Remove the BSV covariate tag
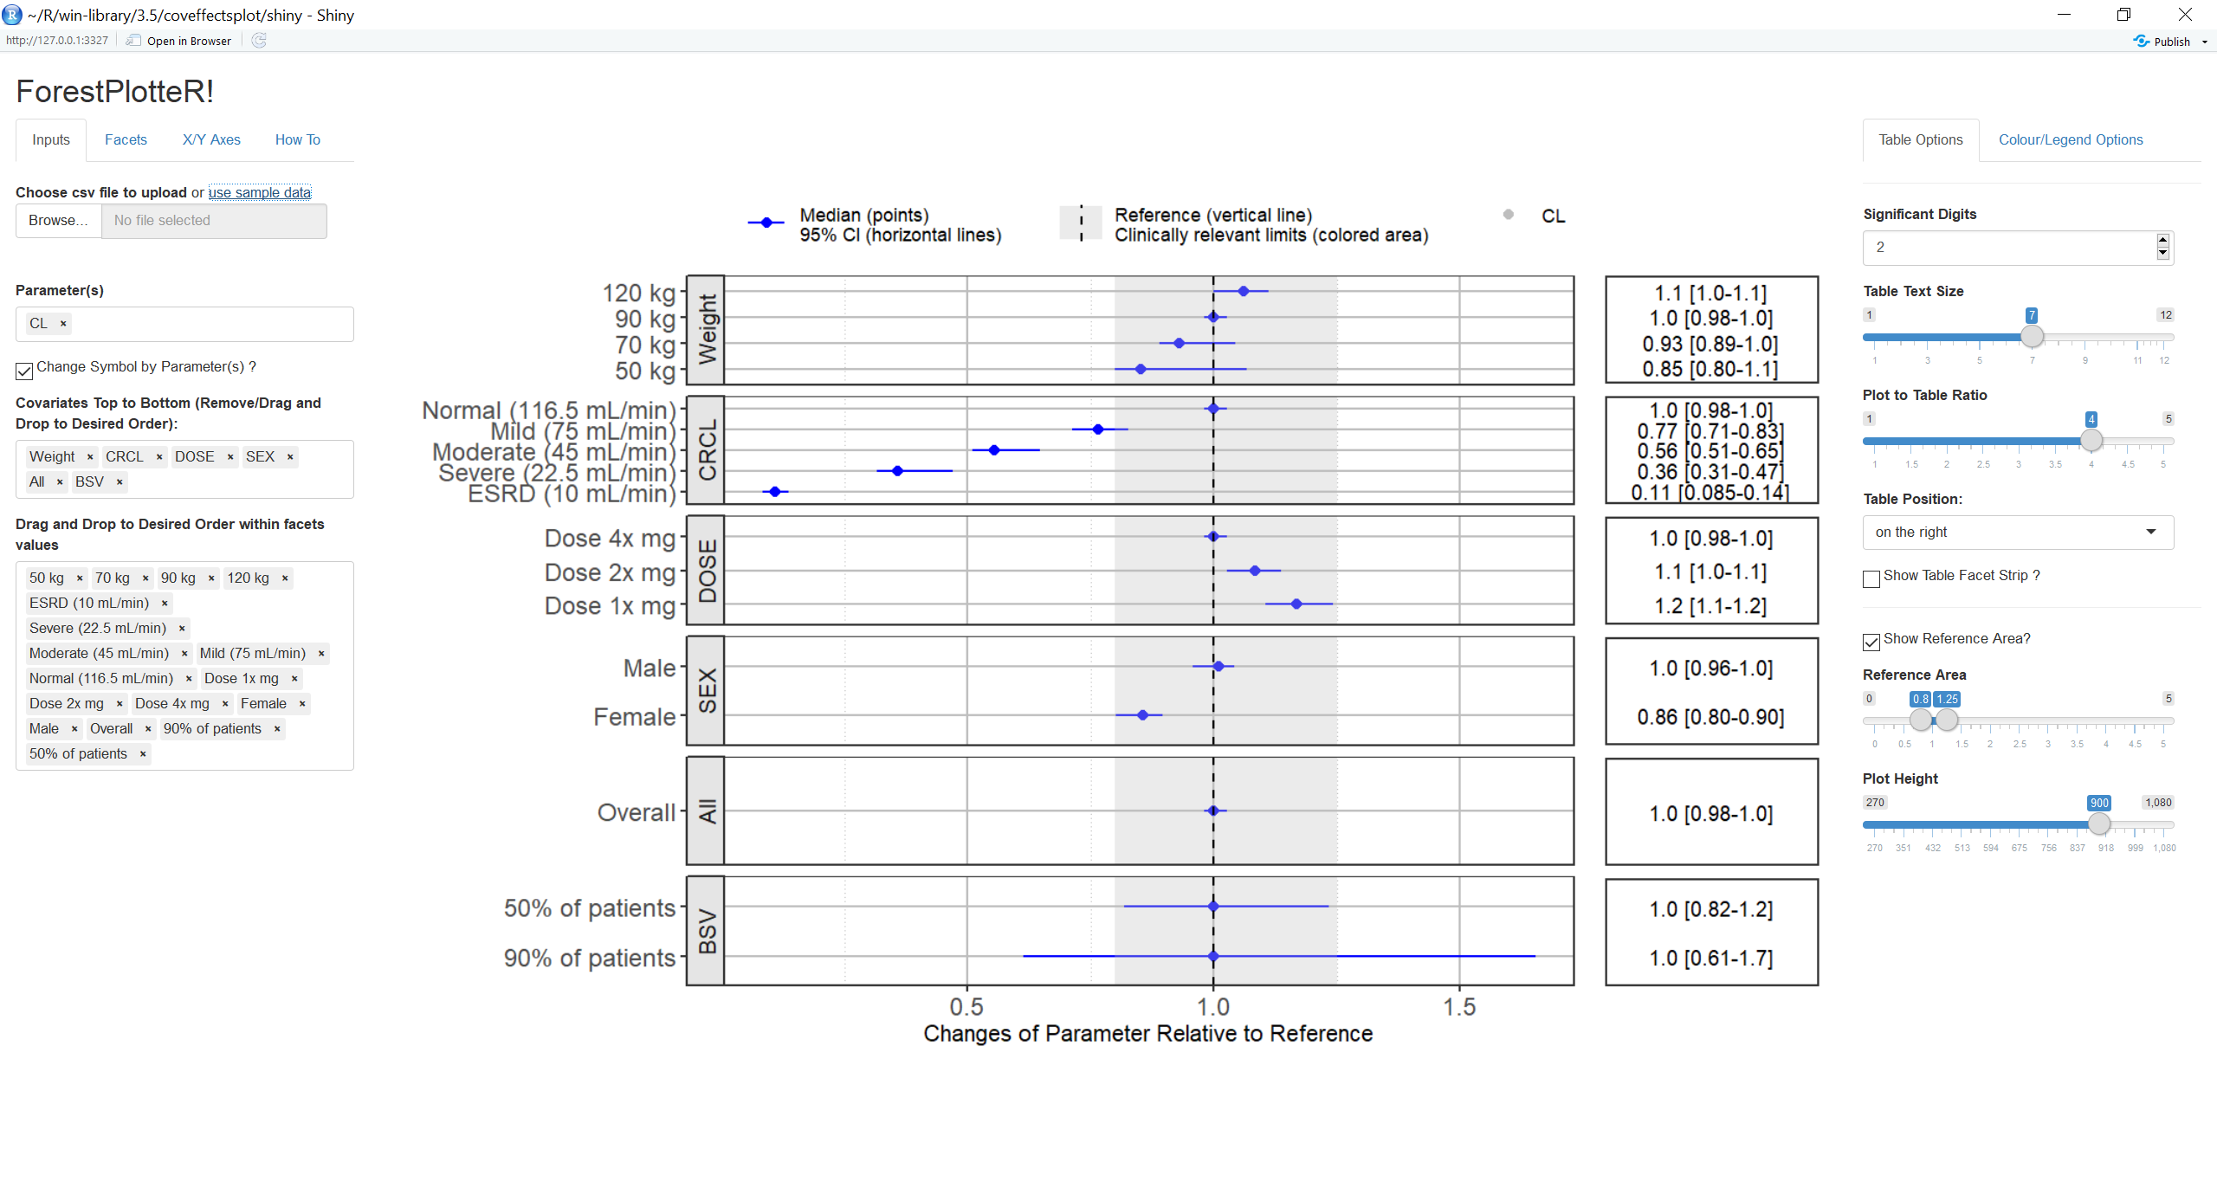 [x=120, y=482]
